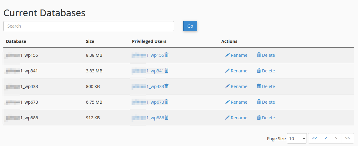Viewport: 358px width, 146px height.
Task: Select the 6.75 MB size cell
Action: pos(94,102)
